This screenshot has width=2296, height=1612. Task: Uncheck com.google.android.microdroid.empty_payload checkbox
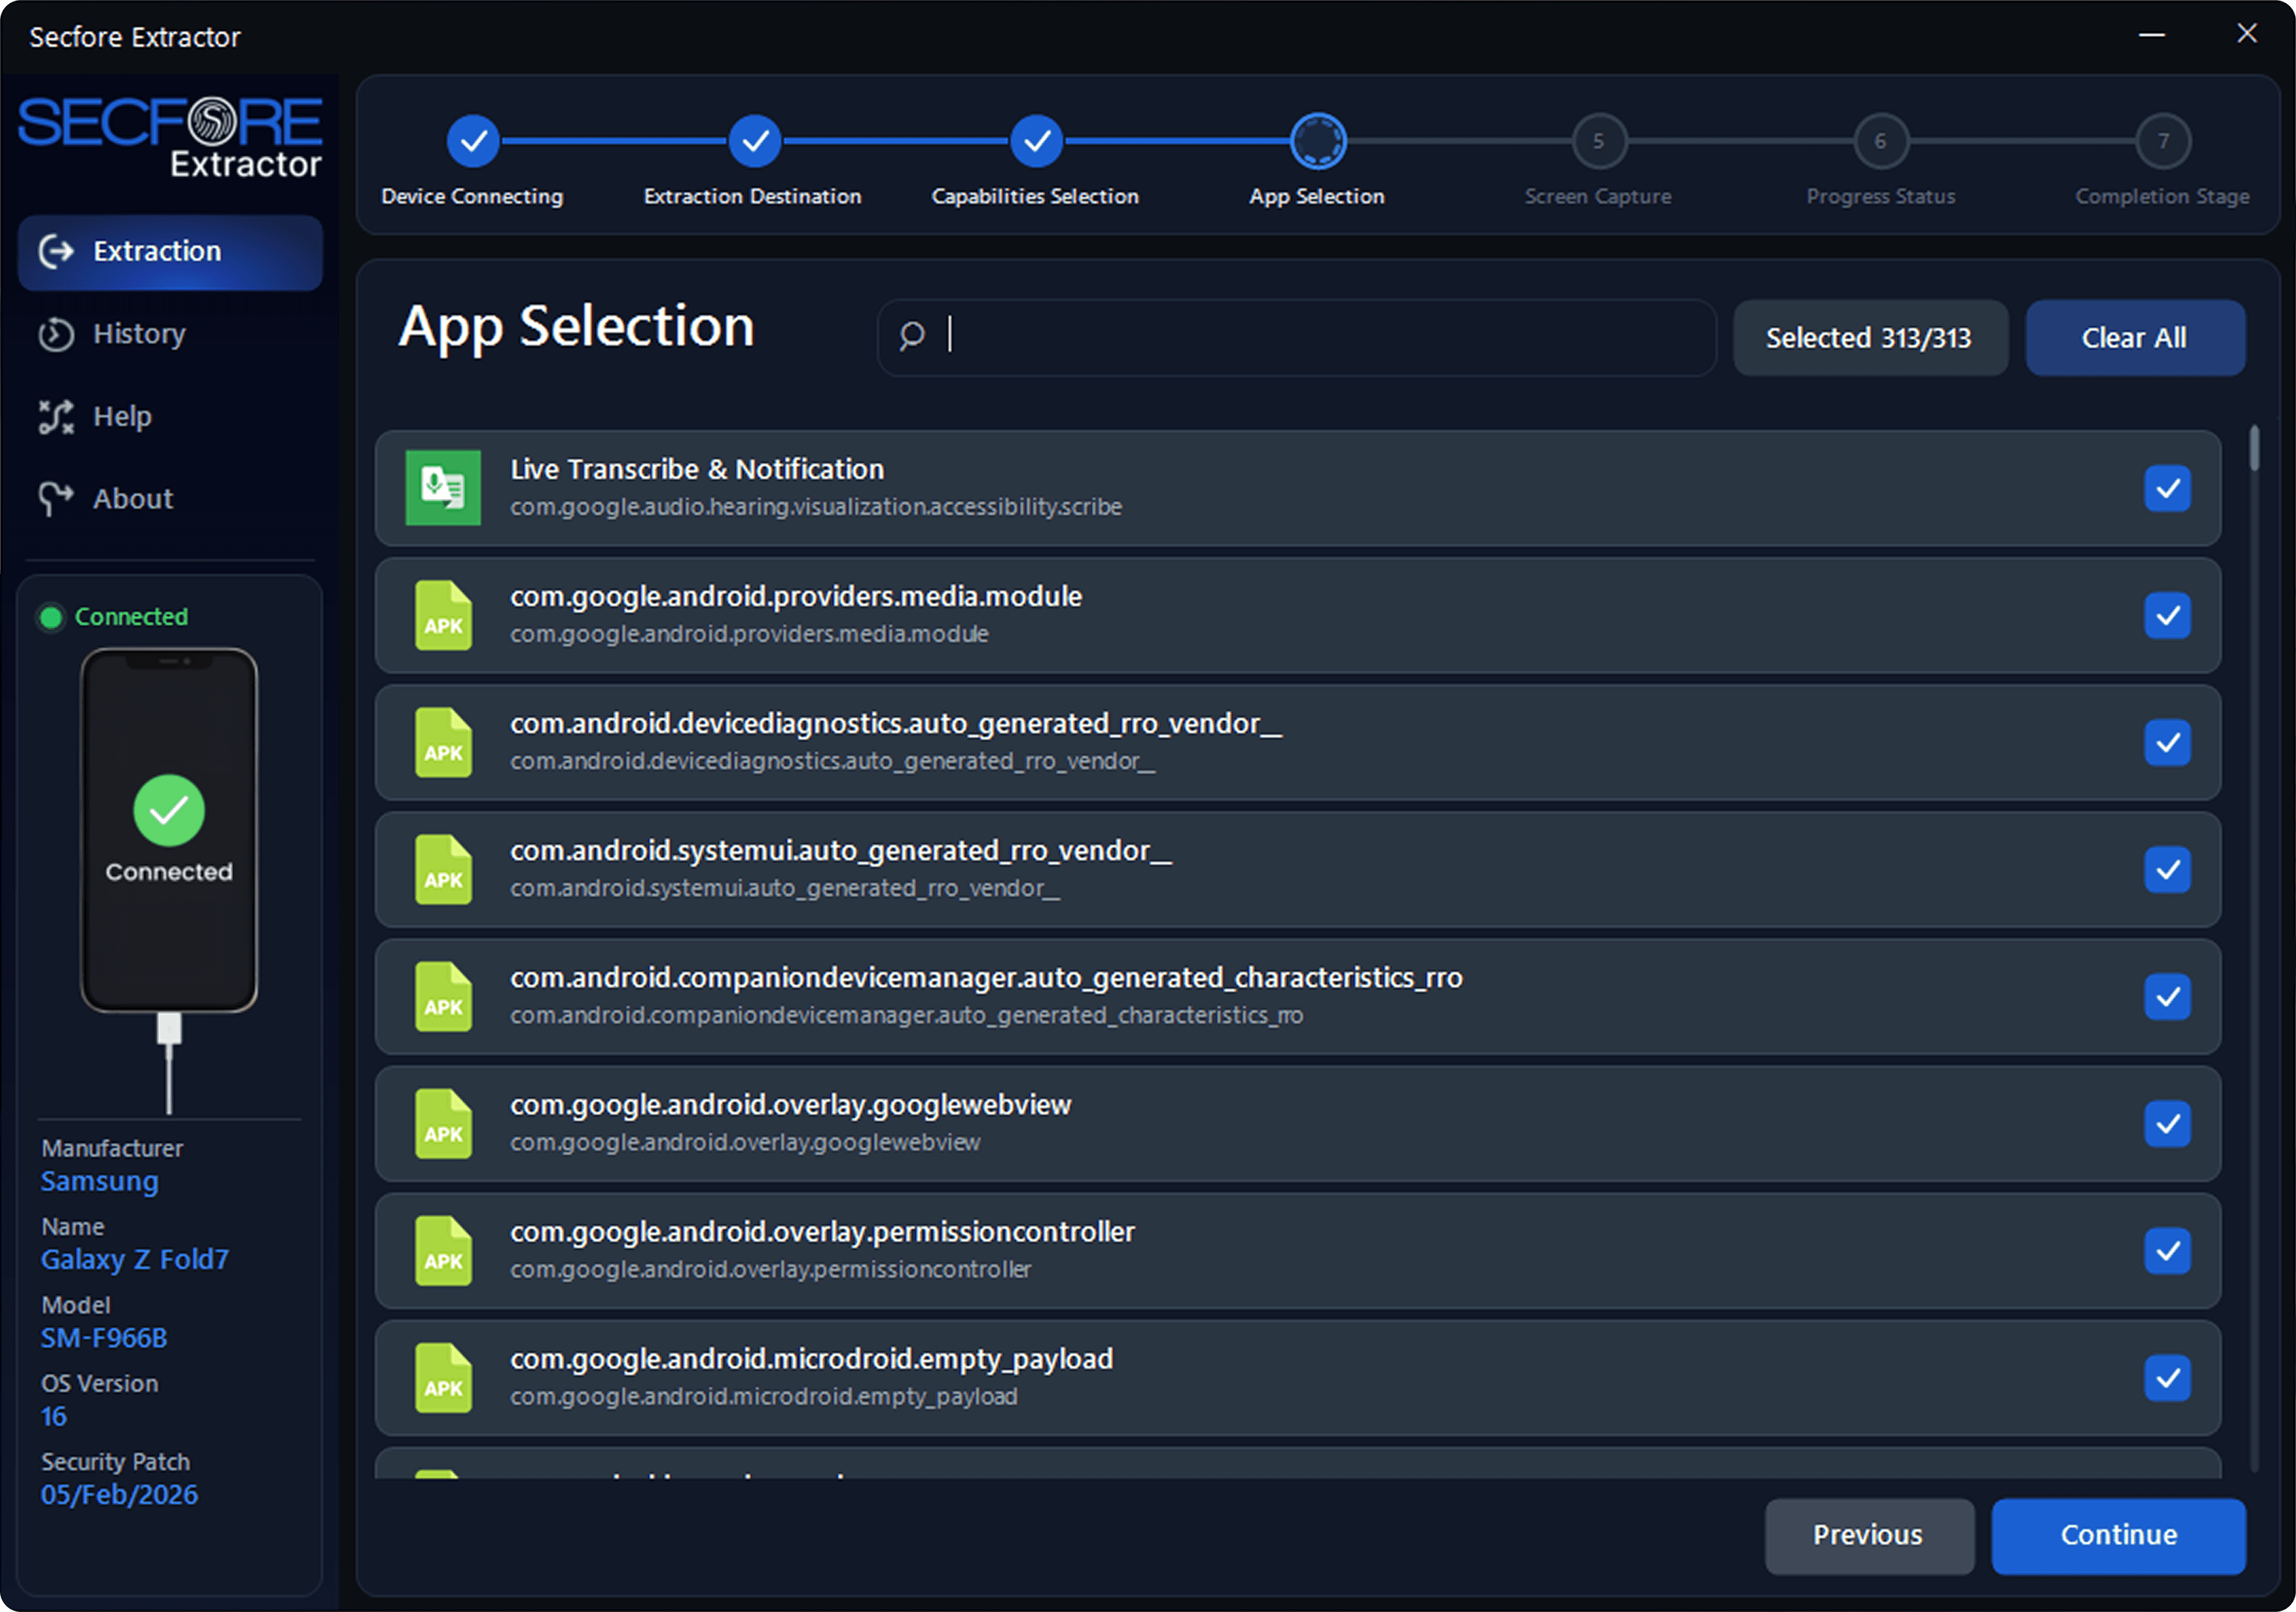click(x=2167, y=1378)
